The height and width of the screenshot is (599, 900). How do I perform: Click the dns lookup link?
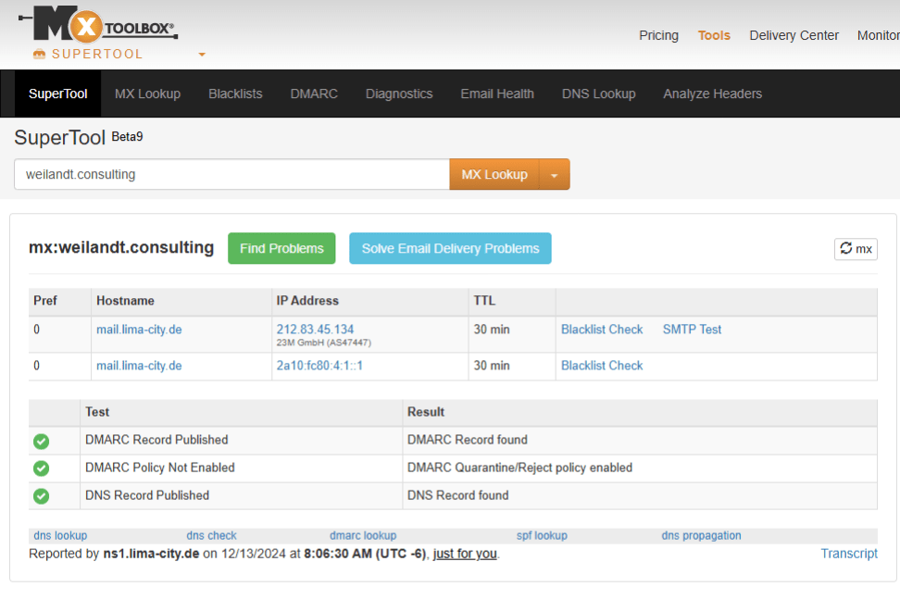[60, 536]
